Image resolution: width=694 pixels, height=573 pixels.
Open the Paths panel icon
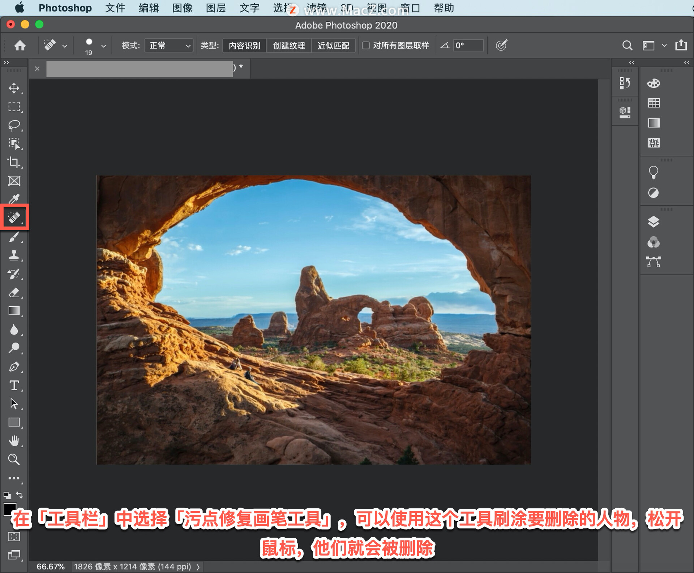pos(654,262)
